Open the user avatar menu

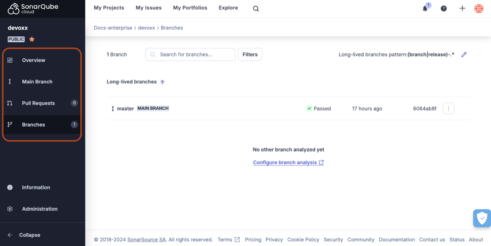coord(479,9)
